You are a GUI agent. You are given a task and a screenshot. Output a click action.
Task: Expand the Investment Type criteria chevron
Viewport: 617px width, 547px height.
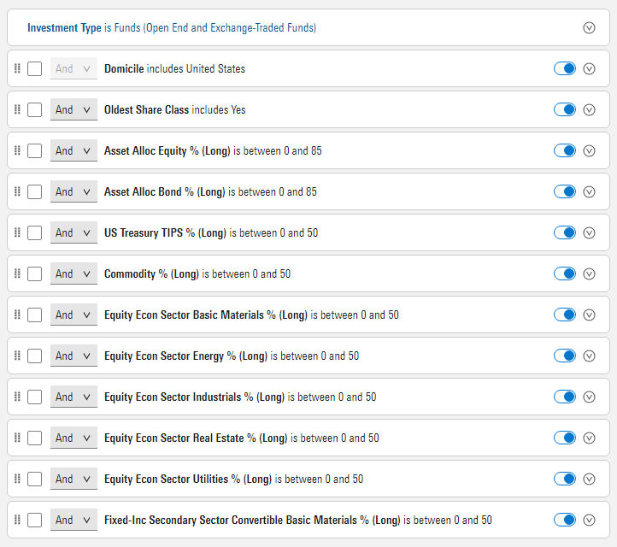(589, 27)
